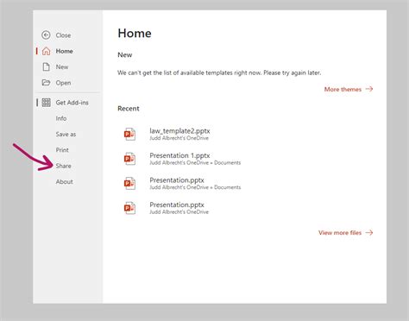This screenshot has height=321, width=409.
Task: Open Presentation 1.pptx from recent files
Action: (x=179, y=155)
